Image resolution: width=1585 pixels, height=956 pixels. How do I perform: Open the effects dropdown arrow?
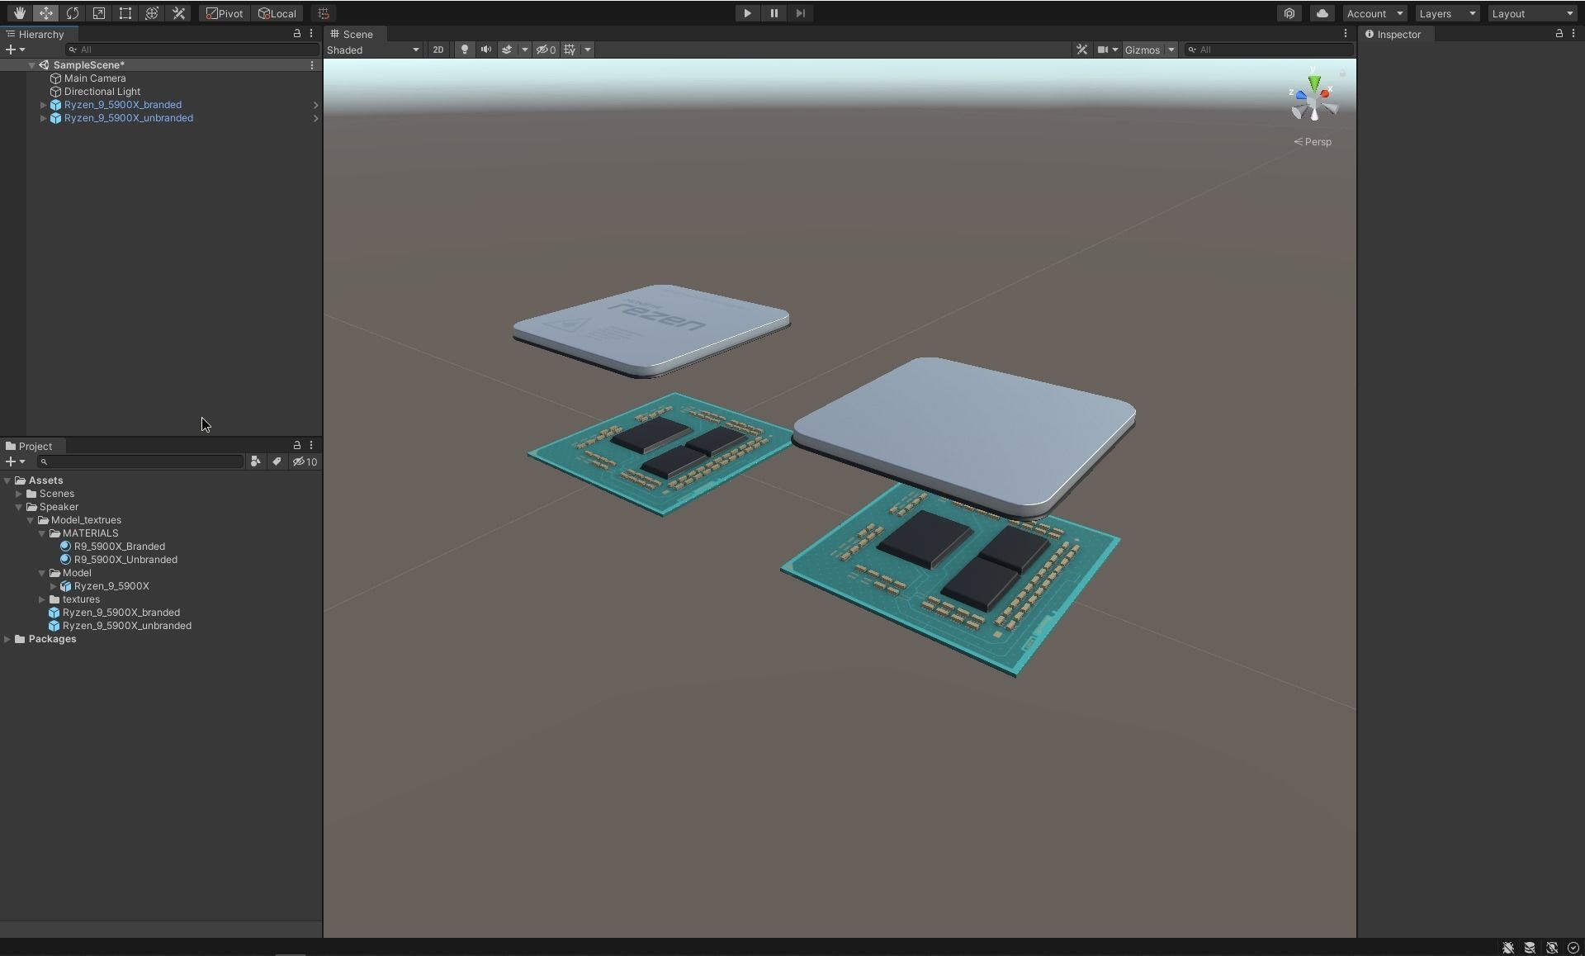pos(525,50)
